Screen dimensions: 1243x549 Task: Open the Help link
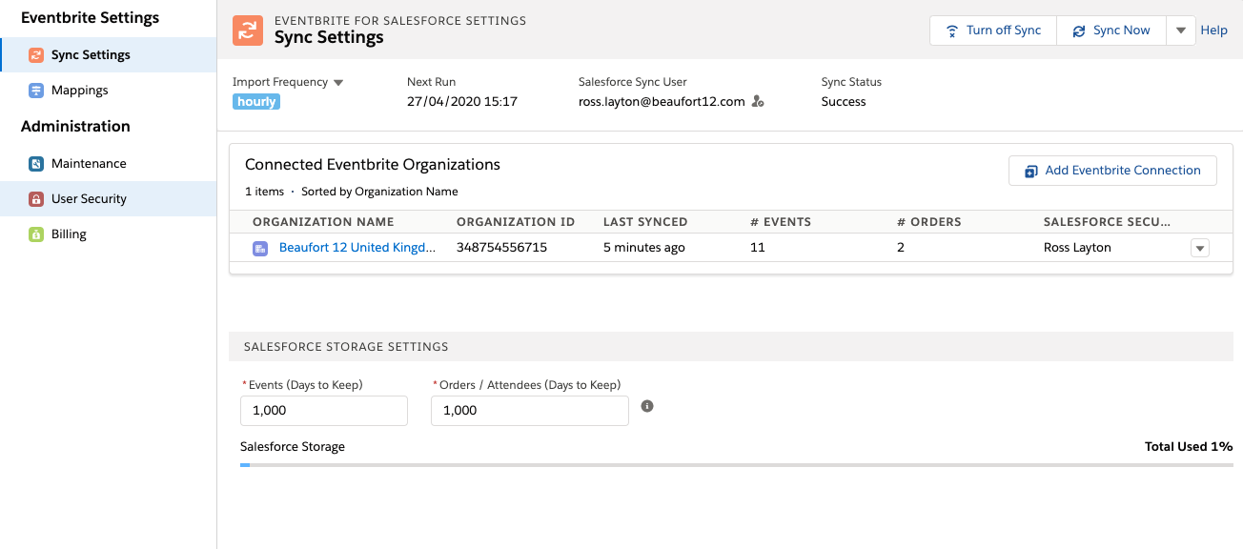pyautogui.click(x=1213, y=30)
